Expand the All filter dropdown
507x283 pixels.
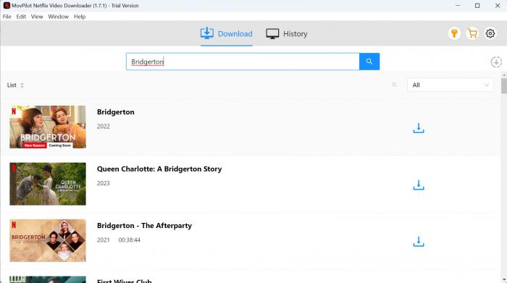tap(450, 85)
